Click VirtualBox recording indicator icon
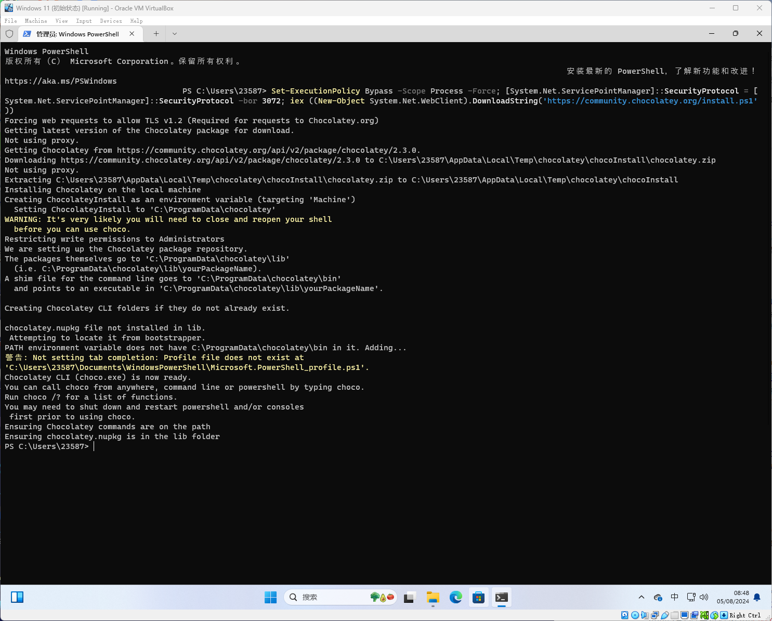 pos(694,615)
